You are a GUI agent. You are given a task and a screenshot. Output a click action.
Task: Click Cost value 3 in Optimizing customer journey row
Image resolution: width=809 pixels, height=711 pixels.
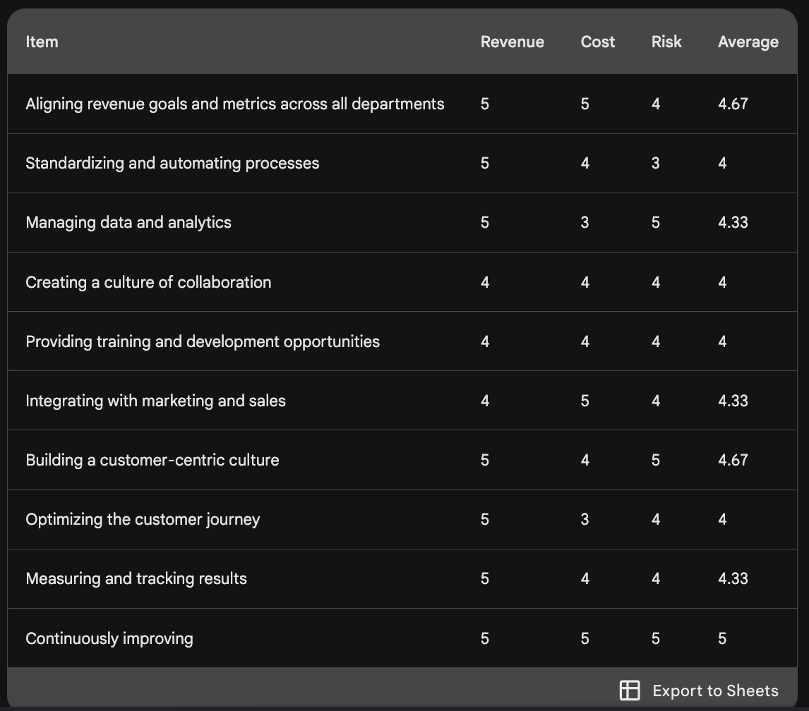click(585, 519)
